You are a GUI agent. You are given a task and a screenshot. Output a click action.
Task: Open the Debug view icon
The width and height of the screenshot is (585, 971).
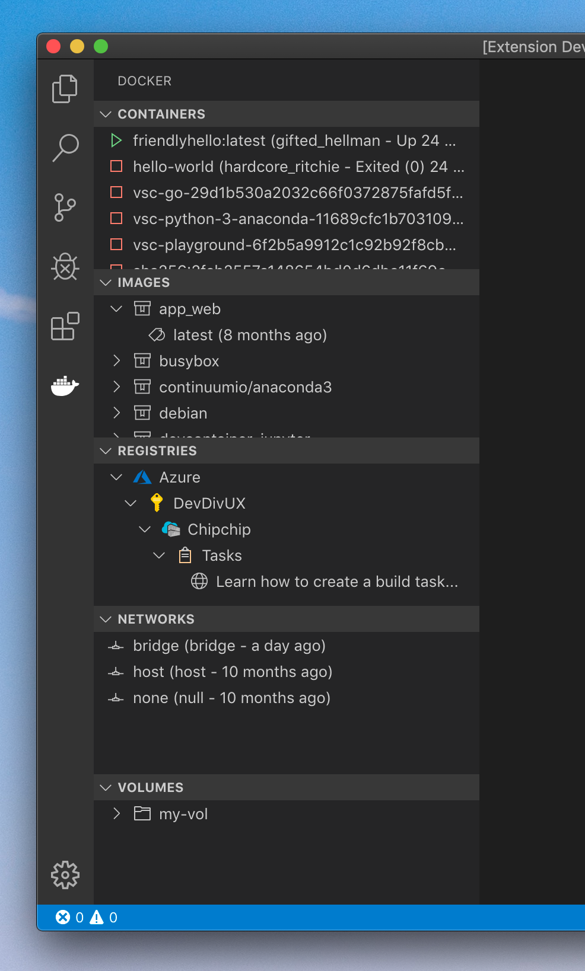point(65,267)
